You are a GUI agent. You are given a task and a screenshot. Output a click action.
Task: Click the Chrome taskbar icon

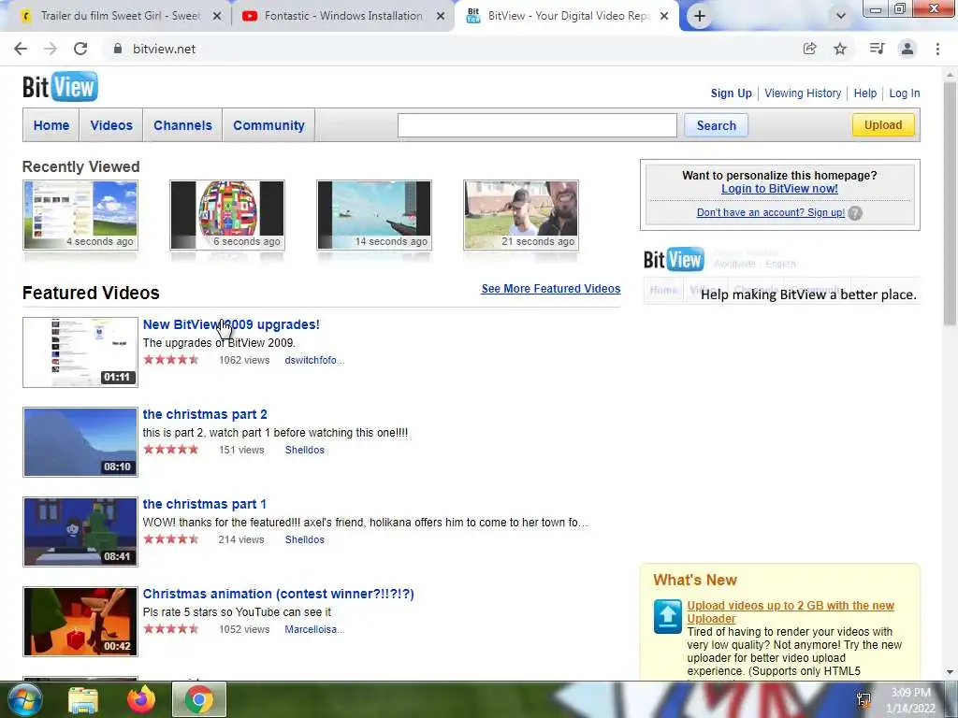(x=199, y=699)
